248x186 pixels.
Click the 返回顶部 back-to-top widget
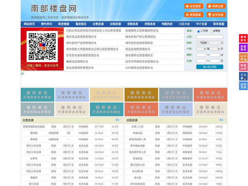[243, 86]
